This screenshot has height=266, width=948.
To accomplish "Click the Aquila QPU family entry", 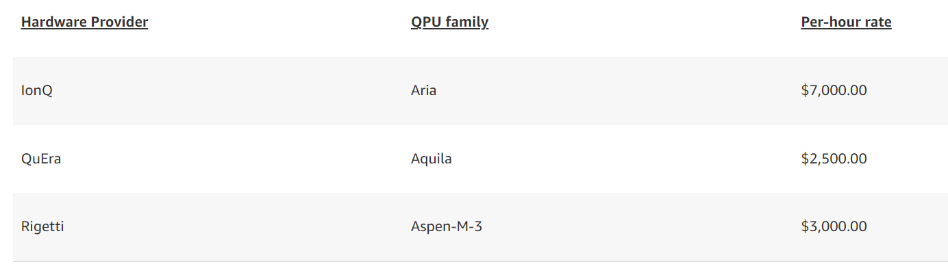I will tap(431, 159).
